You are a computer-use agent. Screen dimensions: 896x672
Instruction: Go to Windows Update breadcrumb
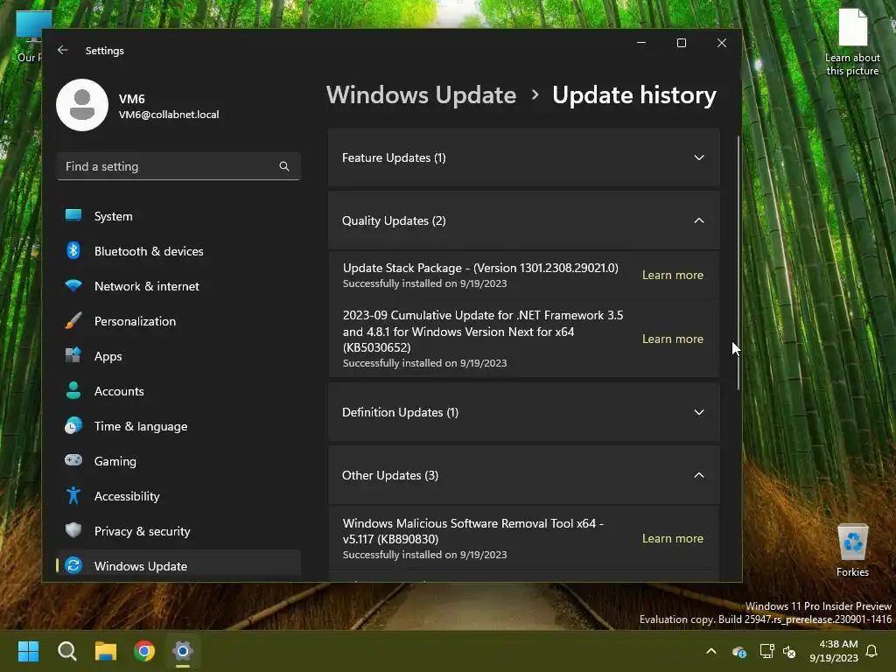pyautogui.click(x=421, y=94)
